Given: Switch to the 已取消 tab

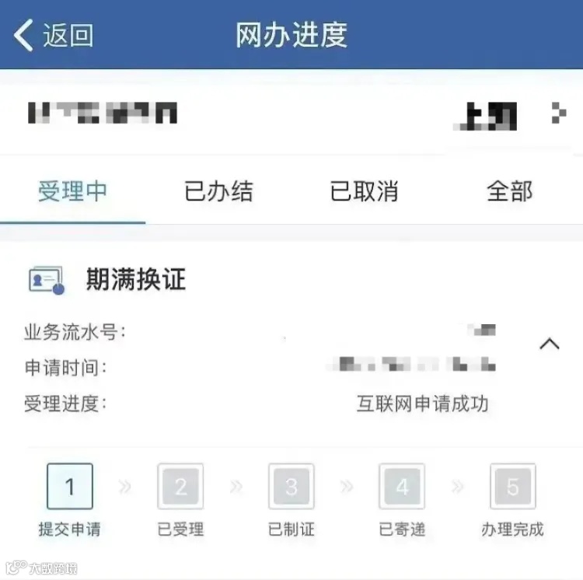Looking at the screenshot, I should 364,191.
